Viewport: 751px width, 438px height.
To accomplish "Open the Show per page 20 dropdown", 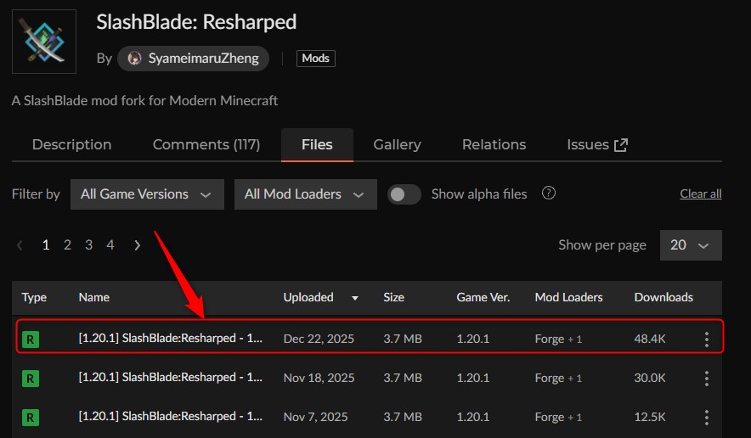I will (x=691, y=245).
